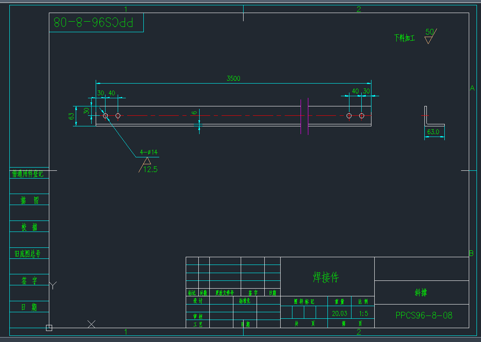
Task: Click the 审核 label
Action: pyautogui.click(x=198, y=316)
